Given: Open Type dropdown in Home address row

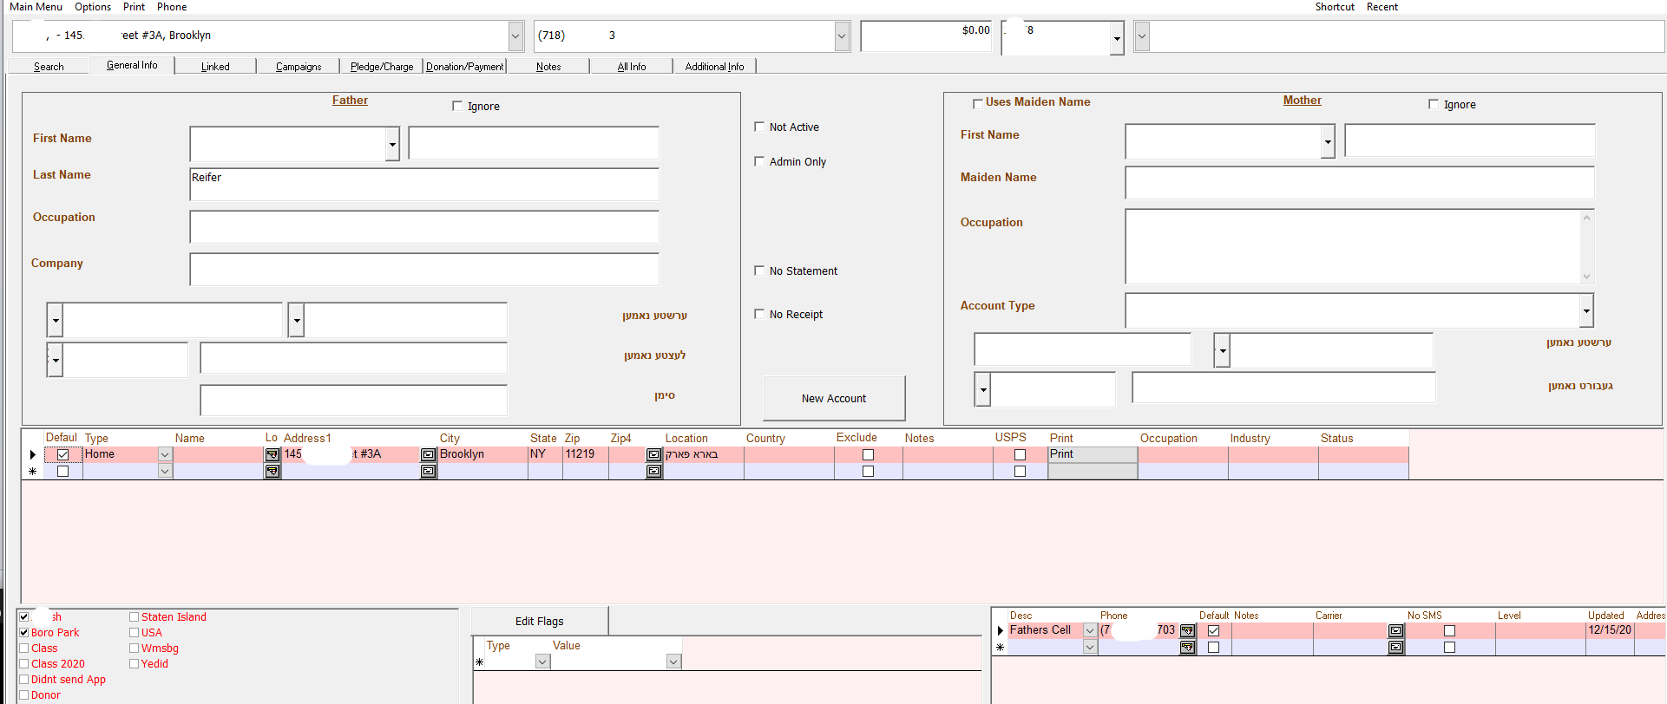Looking at the screenshot, I should pos(165,454).
